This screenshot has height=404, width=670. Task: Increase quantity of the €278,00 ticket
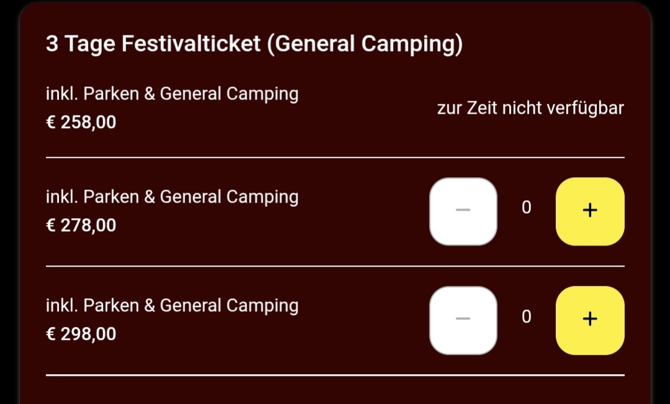point(590,211)
